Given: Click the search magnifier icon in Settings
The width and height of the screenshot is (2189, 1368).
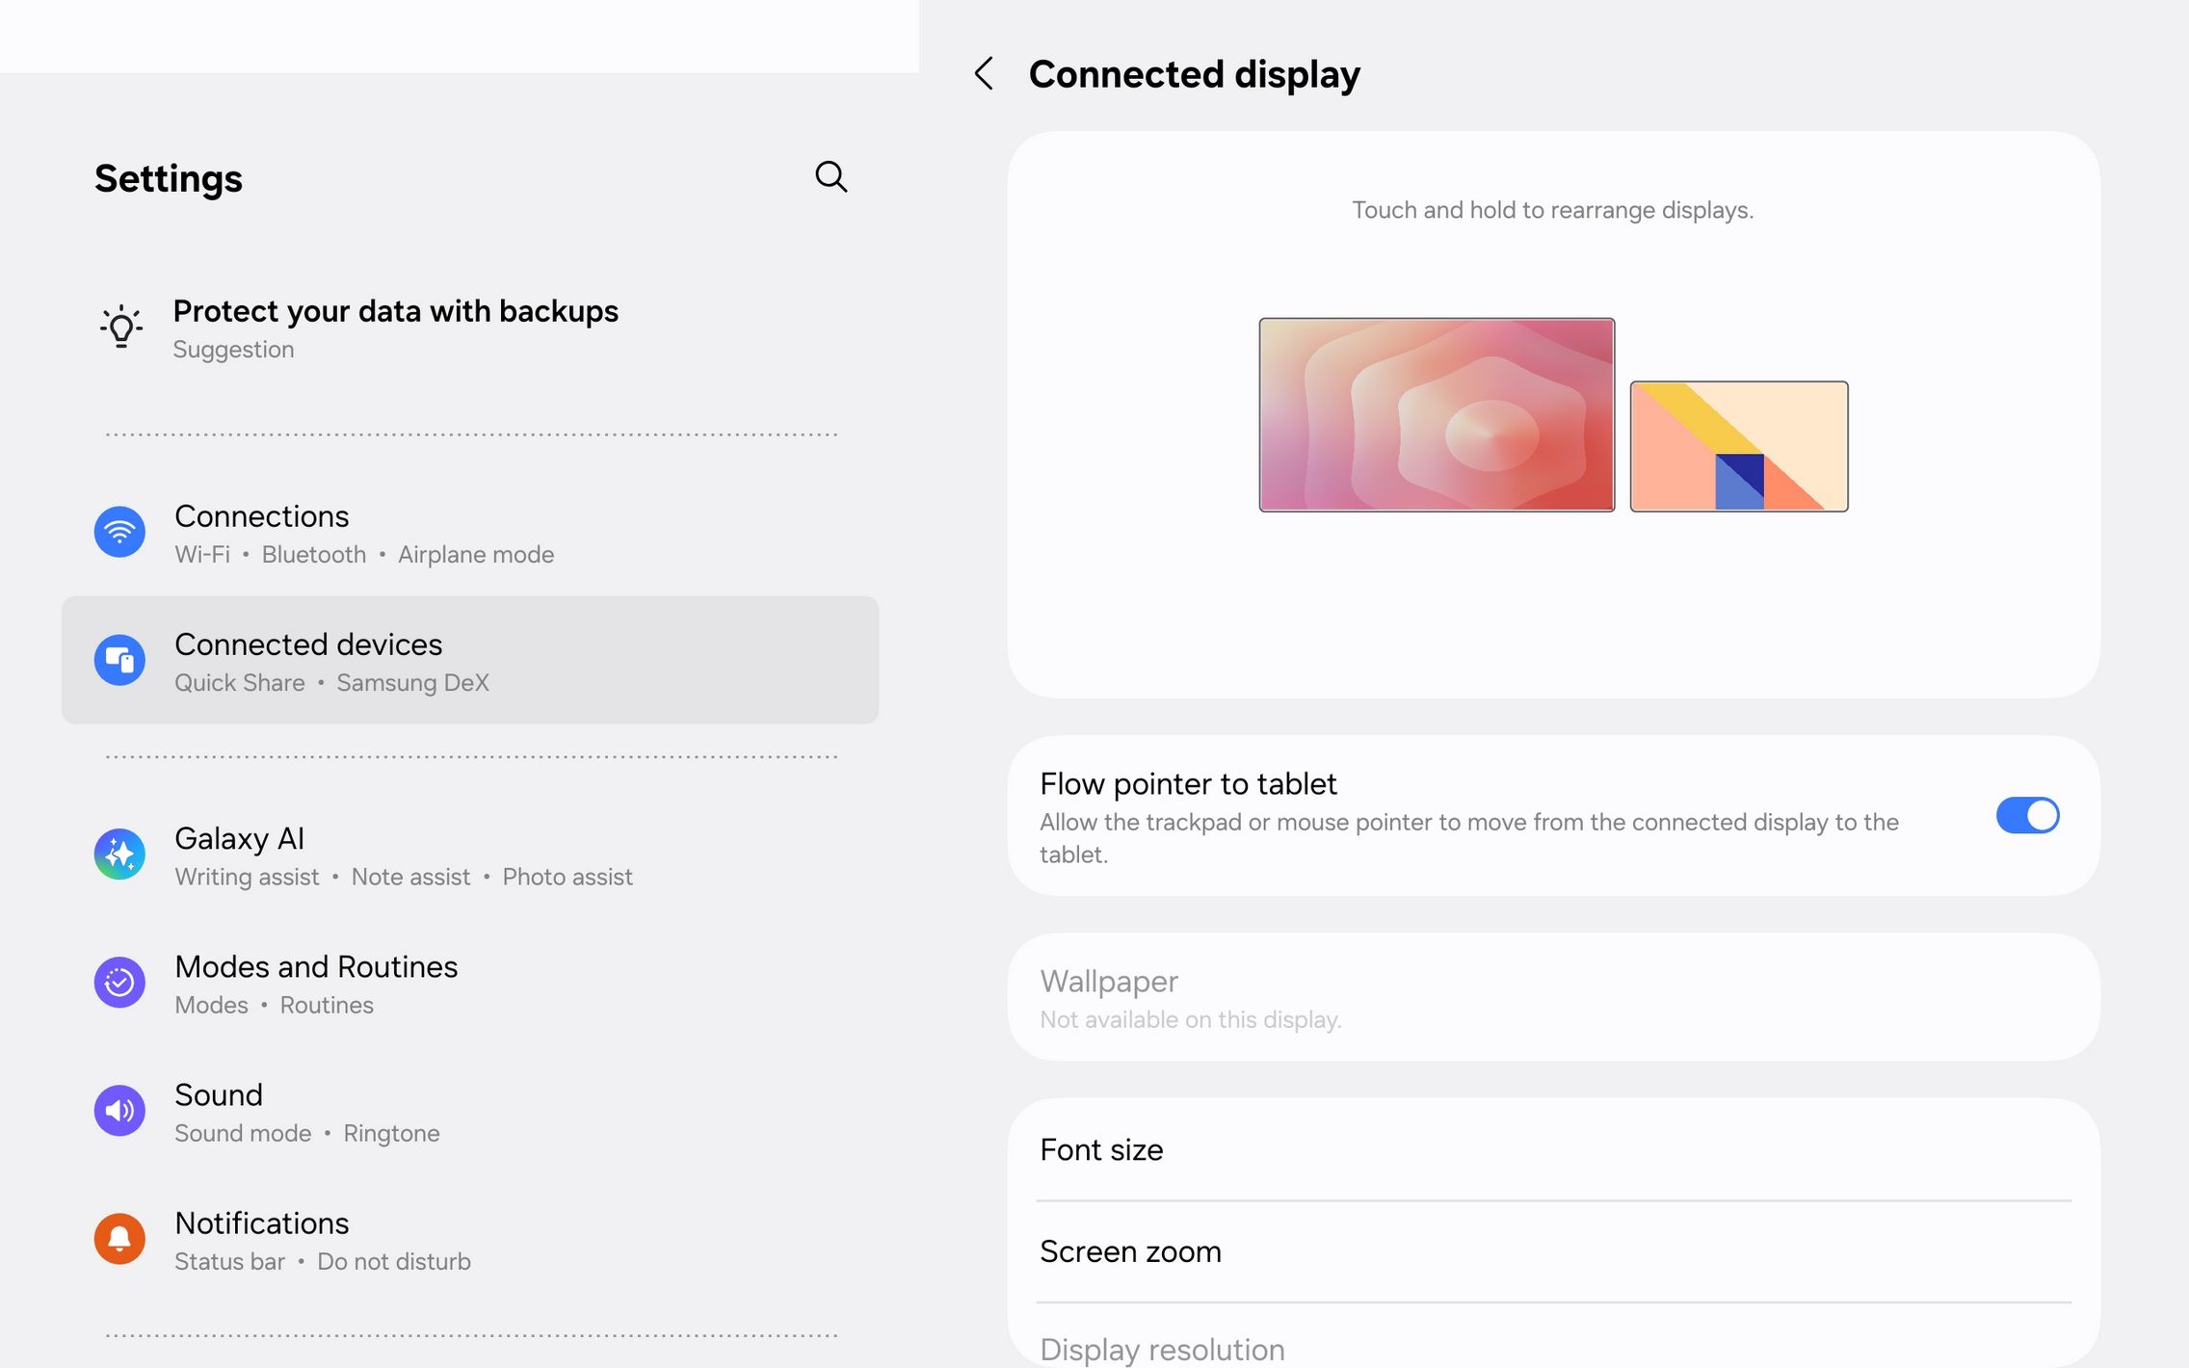Looking at the screenshot, I should click(x=831, y=176).
